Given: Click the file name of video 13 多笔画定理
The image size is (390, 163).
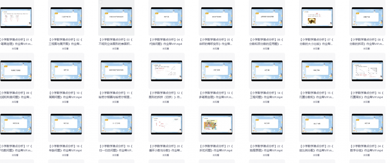Looking at the screenshot, I should 216,95.
